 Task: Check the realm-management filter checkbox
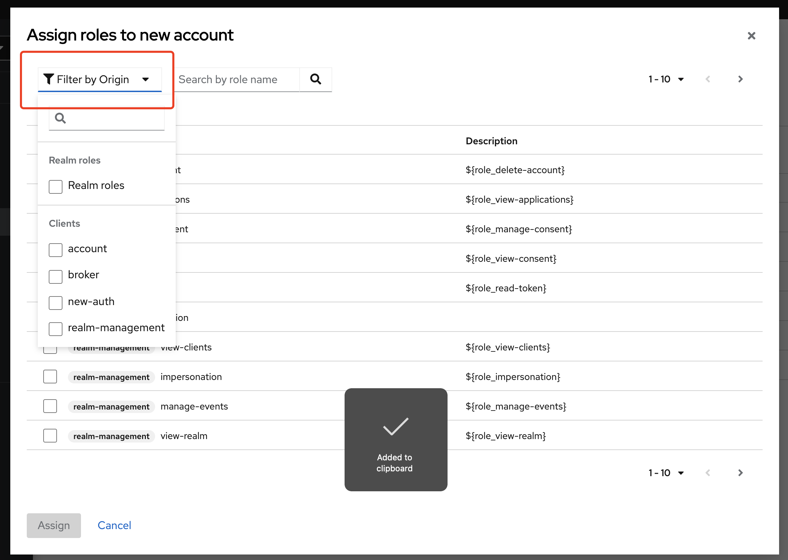(x=56, y=329)
